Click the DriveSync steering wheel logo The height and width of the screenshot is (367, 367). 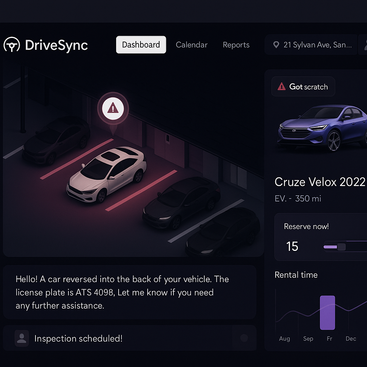coord(13,45)
